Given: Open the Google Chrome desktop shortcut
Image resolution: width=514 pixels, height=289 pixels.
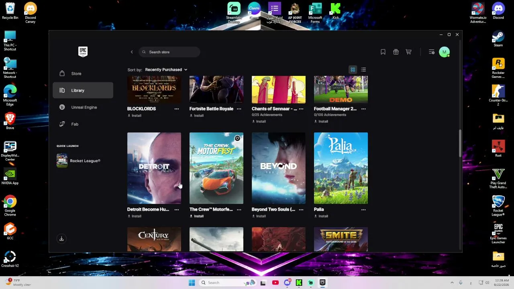Looking at the screenshot, I should 10,206.
